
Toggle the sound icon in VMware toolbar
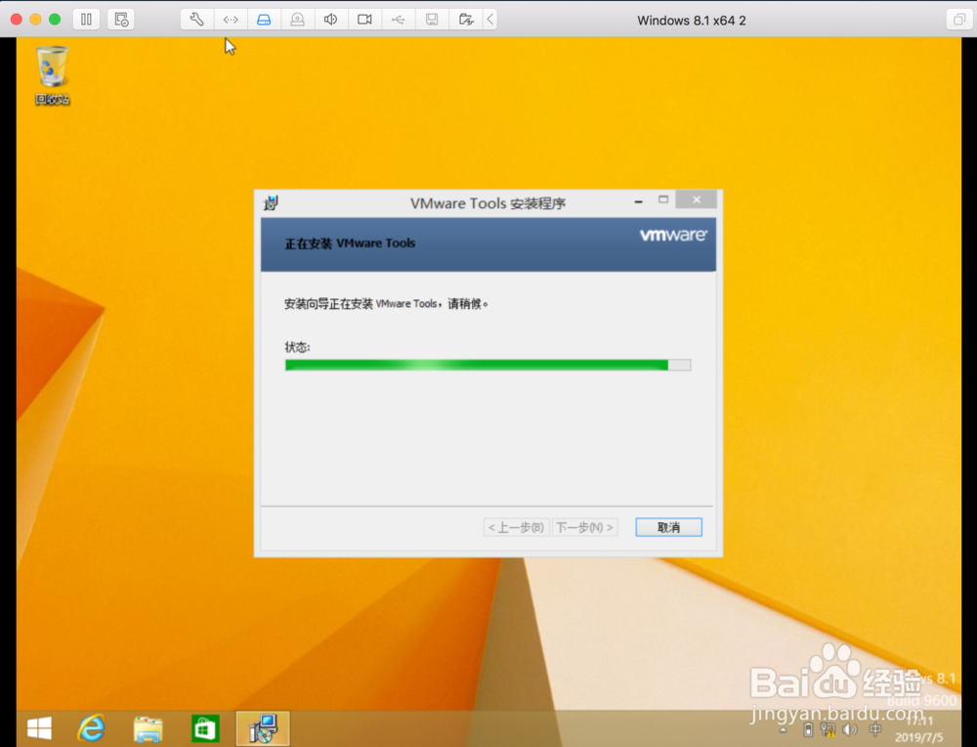[331, 20]
